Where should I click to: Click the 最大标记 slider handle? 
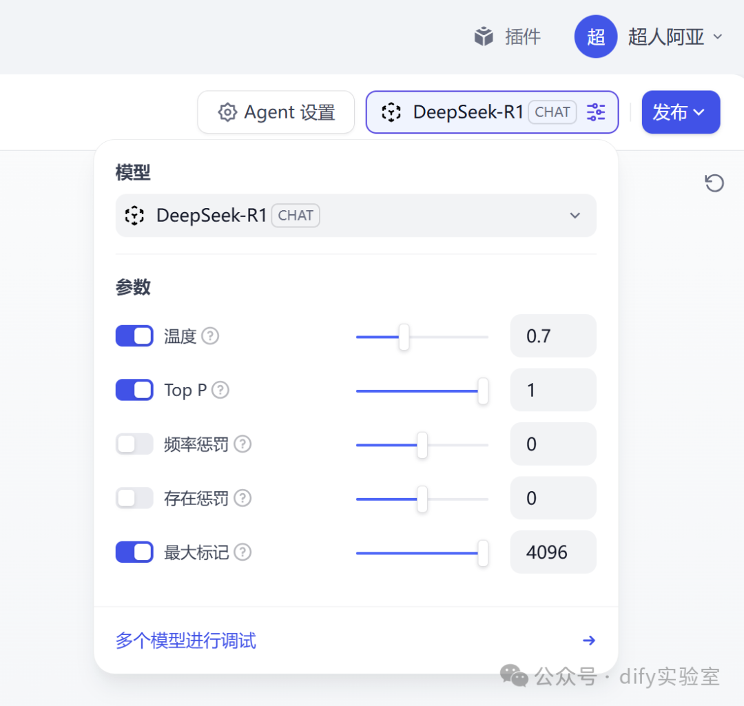pyautogui.click(x=483, y=553)
